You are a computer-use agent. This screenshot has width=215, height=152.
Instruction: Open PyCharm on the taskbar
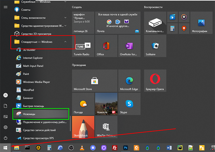[180, 148]
